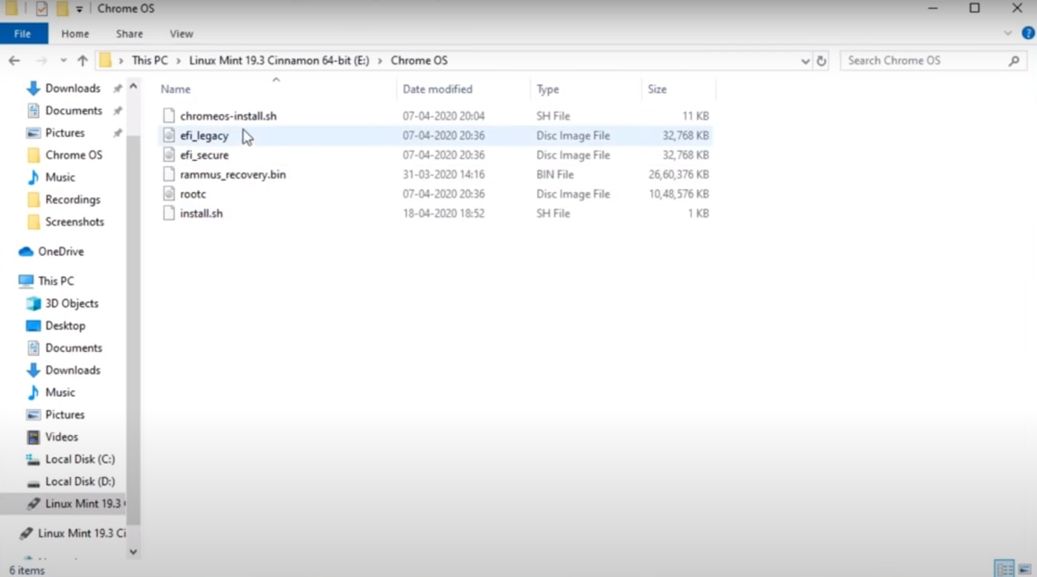1037x577 pixels.
Task: Open Music under This PC
Action: click(x=60, y=392)
